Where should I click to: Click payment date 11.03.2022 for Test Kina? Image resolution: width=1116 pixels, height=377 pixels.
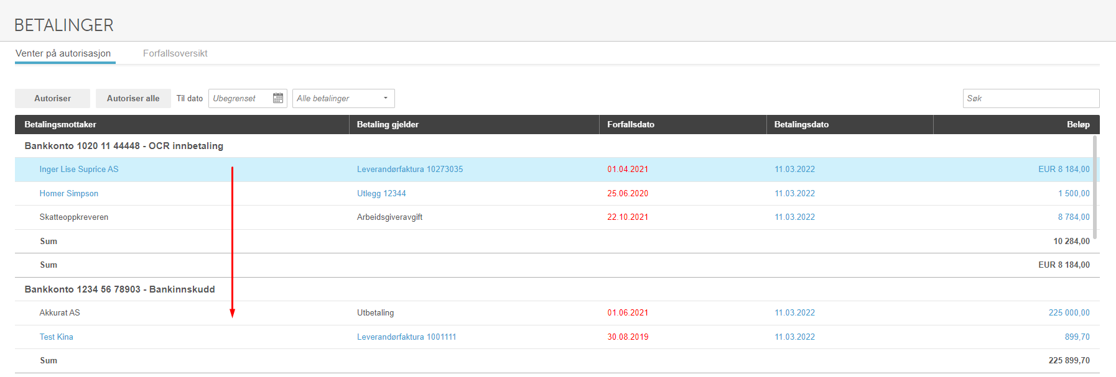(794, 337)
